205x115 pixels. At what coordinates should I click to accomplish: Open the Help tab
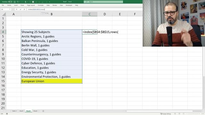click(x=77, y=5)
